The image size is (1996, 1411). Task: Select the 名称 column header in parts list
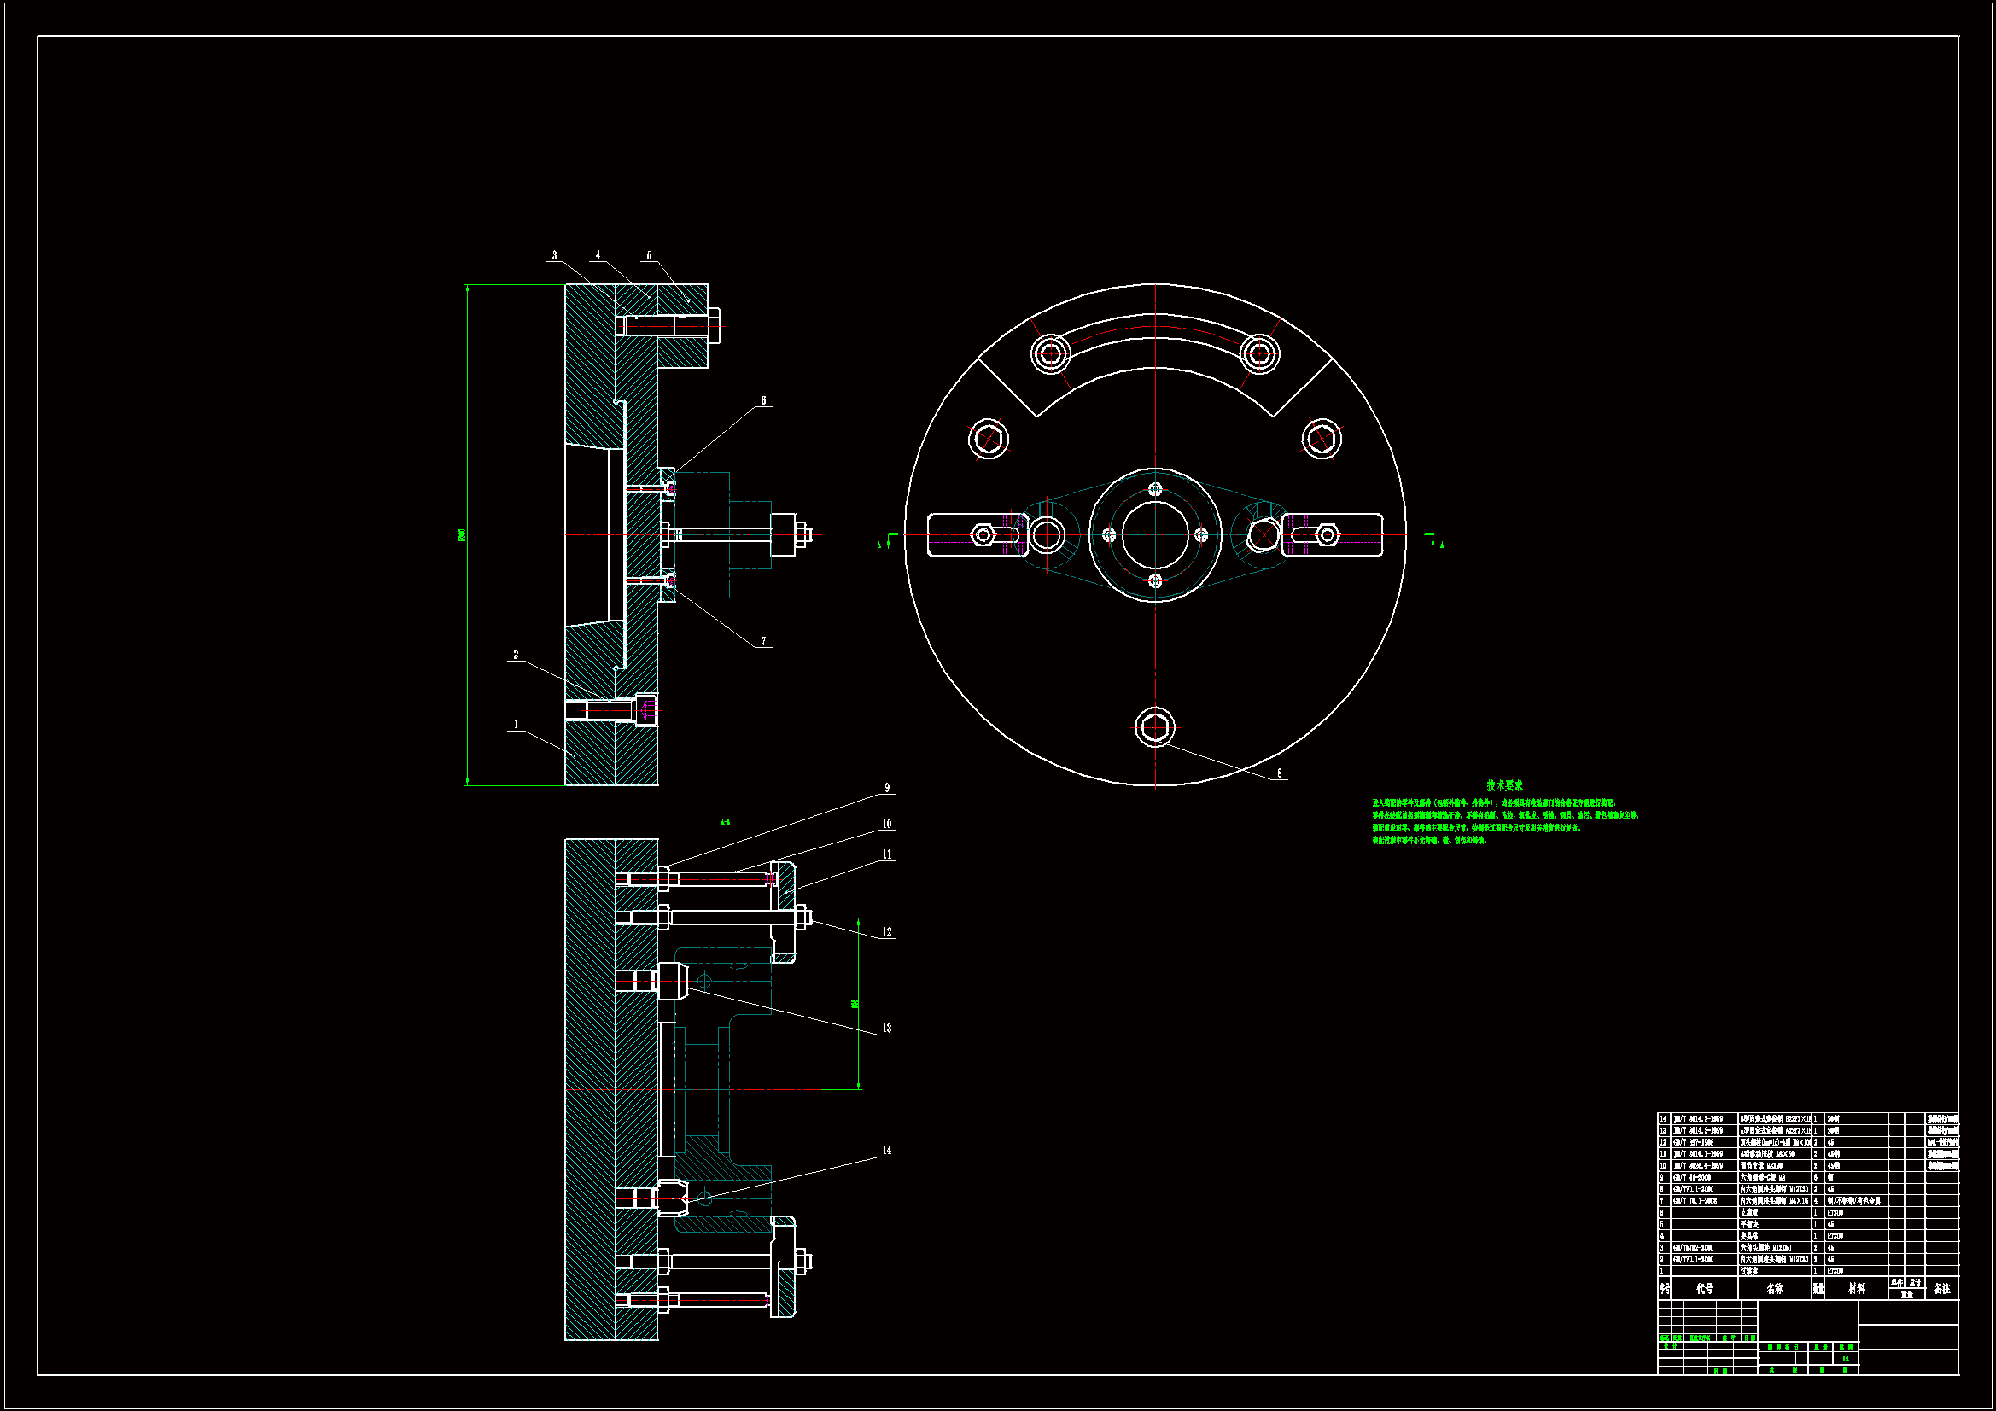pos(1774,1289)
